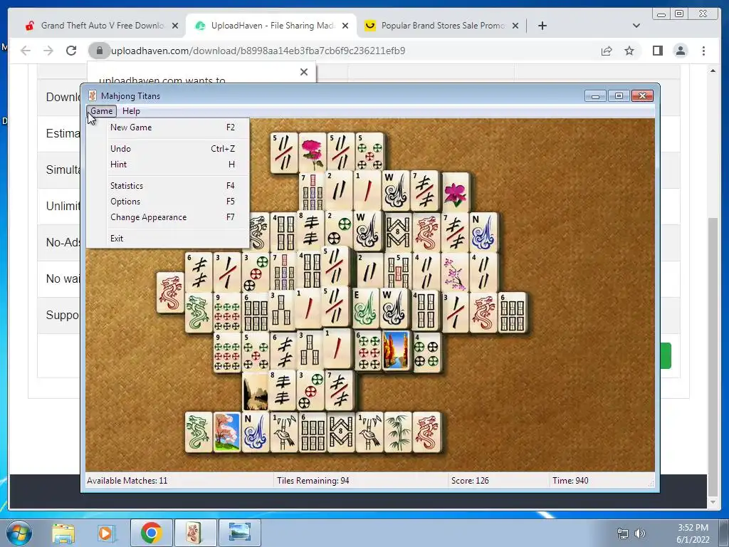Viewport: 729px width, 547px height.
Task: Open the network tray icon
Action: tap(622, 533)
